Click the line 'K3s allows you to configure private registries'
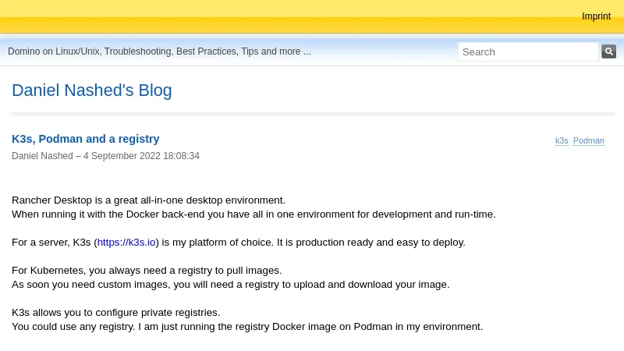 point(115,313)
